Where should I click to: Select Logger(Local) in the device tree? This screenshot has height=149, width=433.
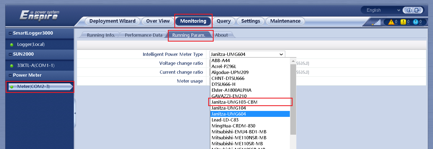pyautogui.click(x=31, y=45)
